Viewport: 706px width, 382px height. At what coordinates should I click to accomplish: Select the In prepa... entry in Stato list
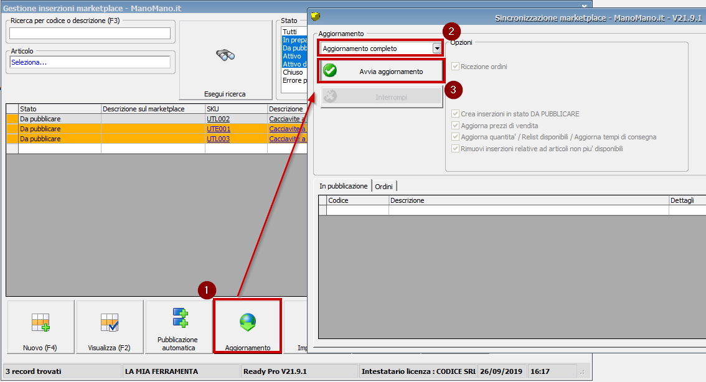point(294,40)
